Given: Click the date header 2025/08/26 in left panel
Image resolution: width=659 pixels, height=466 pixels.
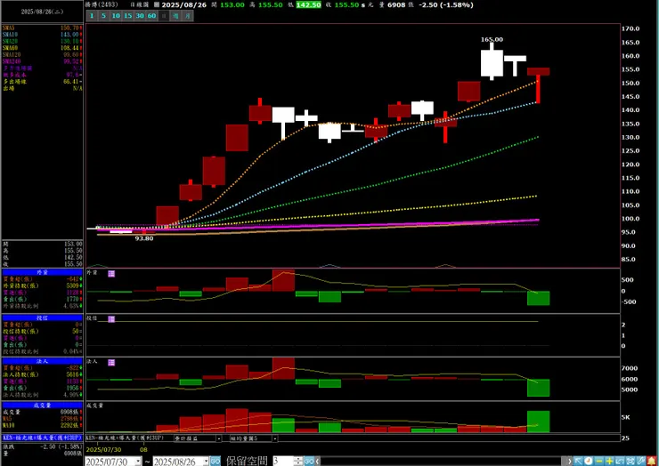Looking at the screenshot, I should tap(42, 12).
